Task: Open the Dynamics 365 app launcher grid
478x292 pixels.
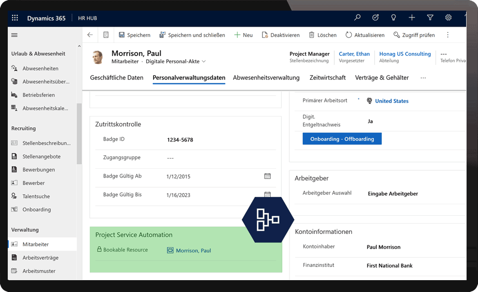Action: coord(15,18)
